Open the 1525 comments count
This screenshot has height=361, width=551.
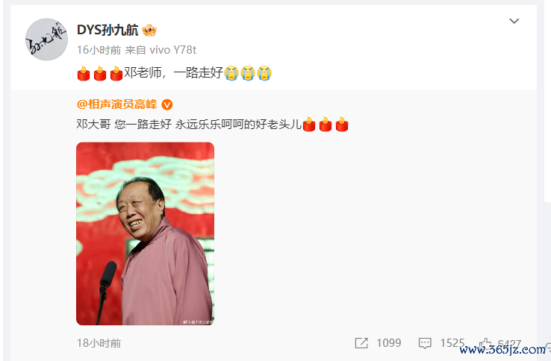tap(452, 343)
